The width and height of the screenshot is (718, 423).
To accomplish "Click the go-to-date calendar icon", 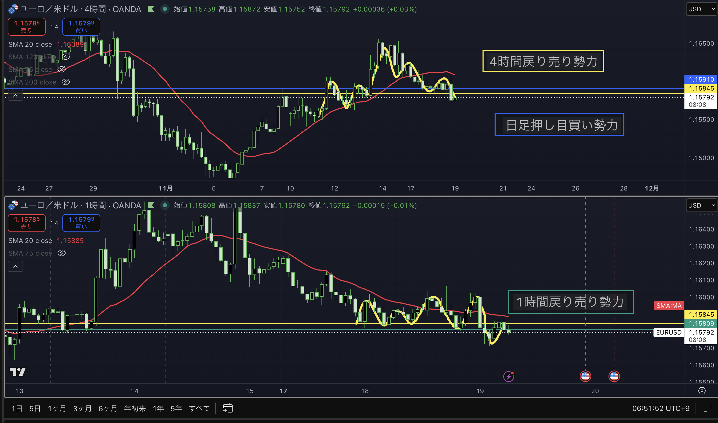I will point(227,408).
